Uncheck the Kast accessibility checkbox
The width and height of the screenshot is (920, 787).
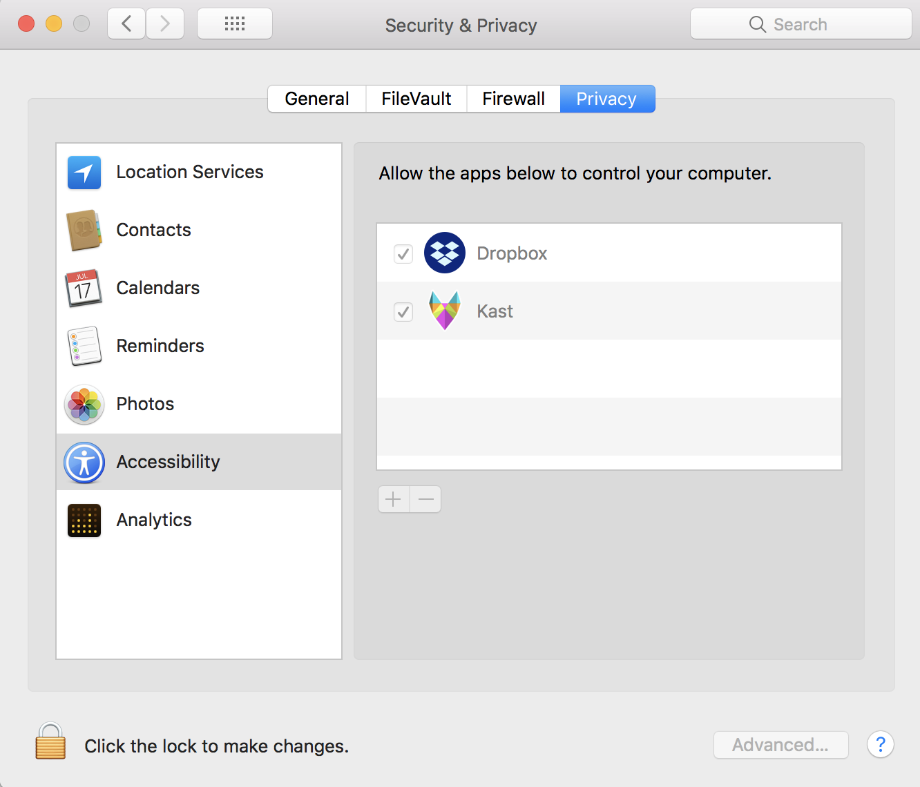[x=403, y=312]
